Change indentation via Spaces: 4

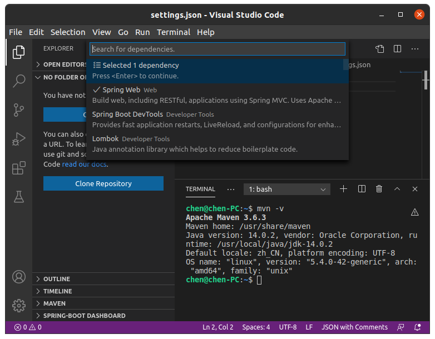click(256, 327)
